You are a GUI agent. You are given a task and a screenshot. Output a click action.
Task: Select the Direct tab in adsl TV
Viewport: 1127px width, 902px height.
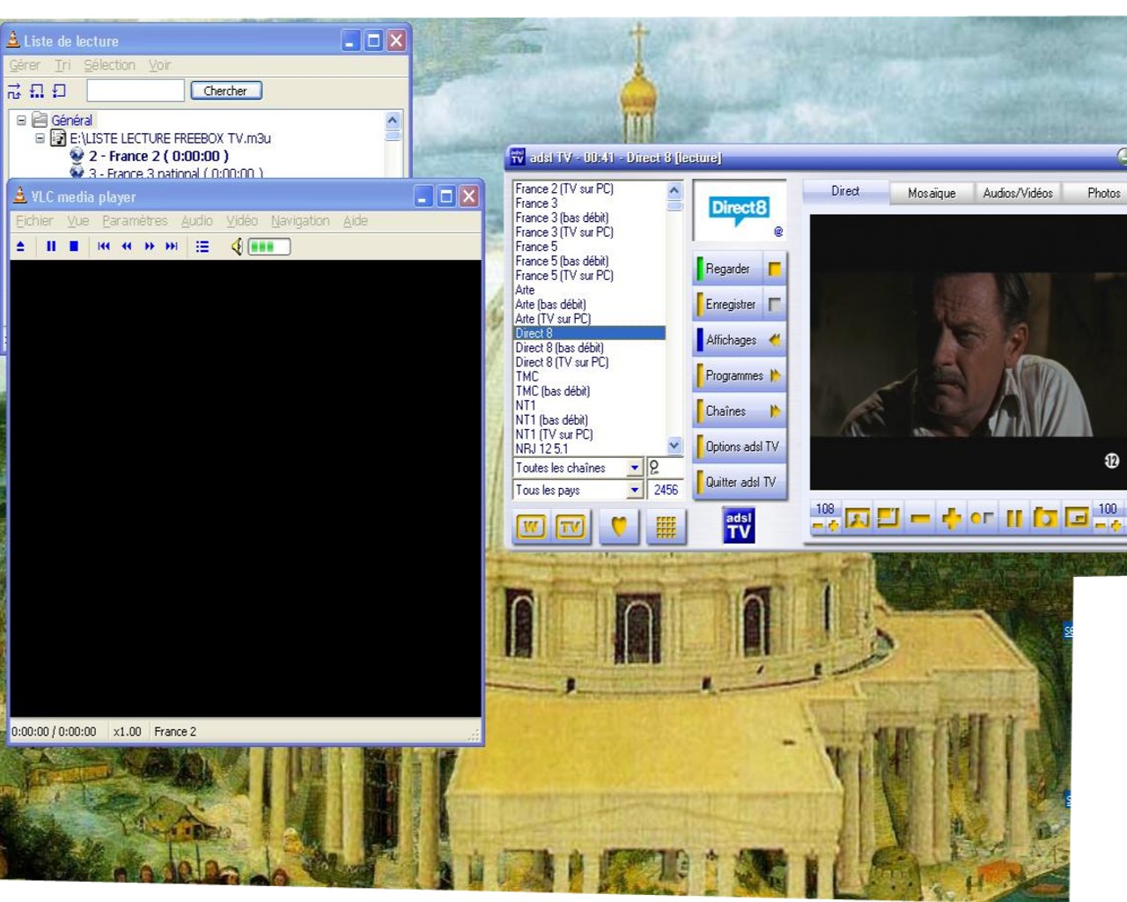coord(845,191)
